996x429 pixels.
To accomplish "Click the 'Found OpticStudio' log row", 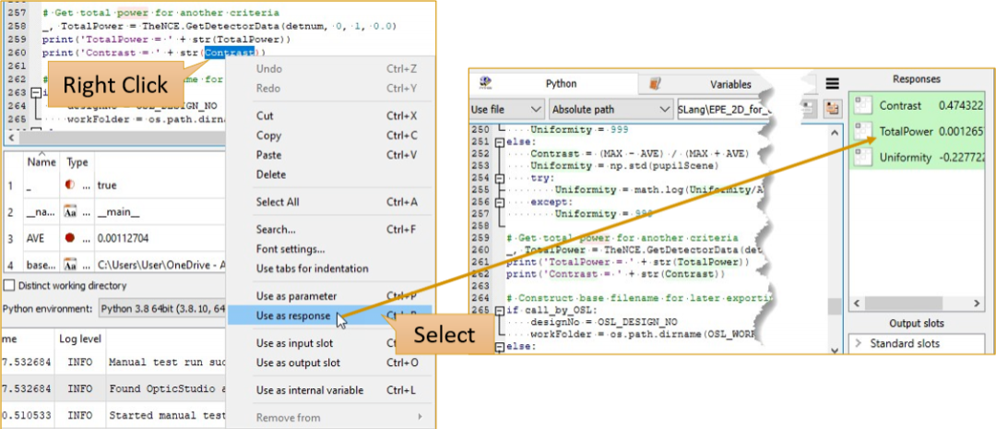I will 113,388.
